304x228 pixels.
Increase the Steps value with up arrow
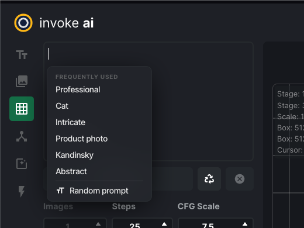pos(164,224)
